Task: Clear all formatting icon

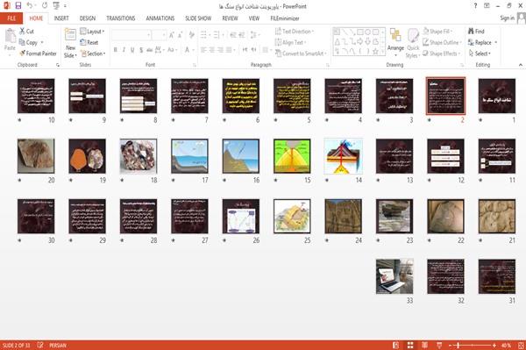Action: 191,35
